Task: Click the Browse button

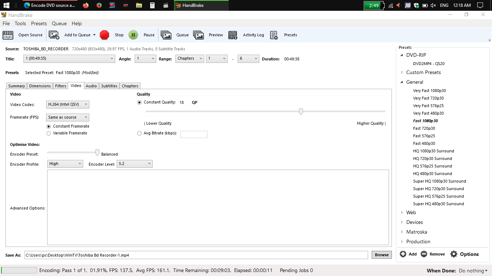Action: (x=382, y=255)
